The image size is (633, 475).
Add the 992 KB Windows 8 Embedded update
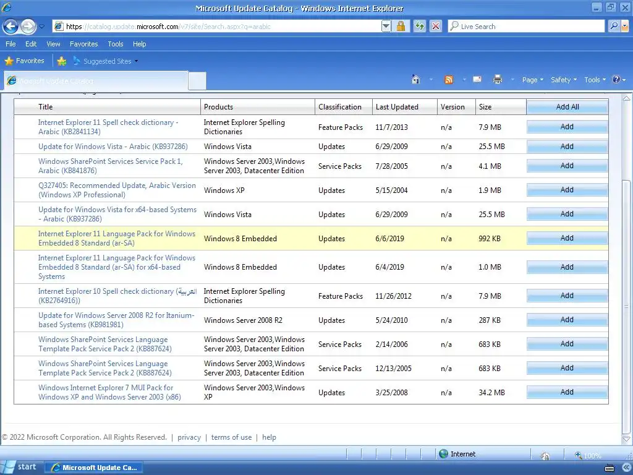567,238
